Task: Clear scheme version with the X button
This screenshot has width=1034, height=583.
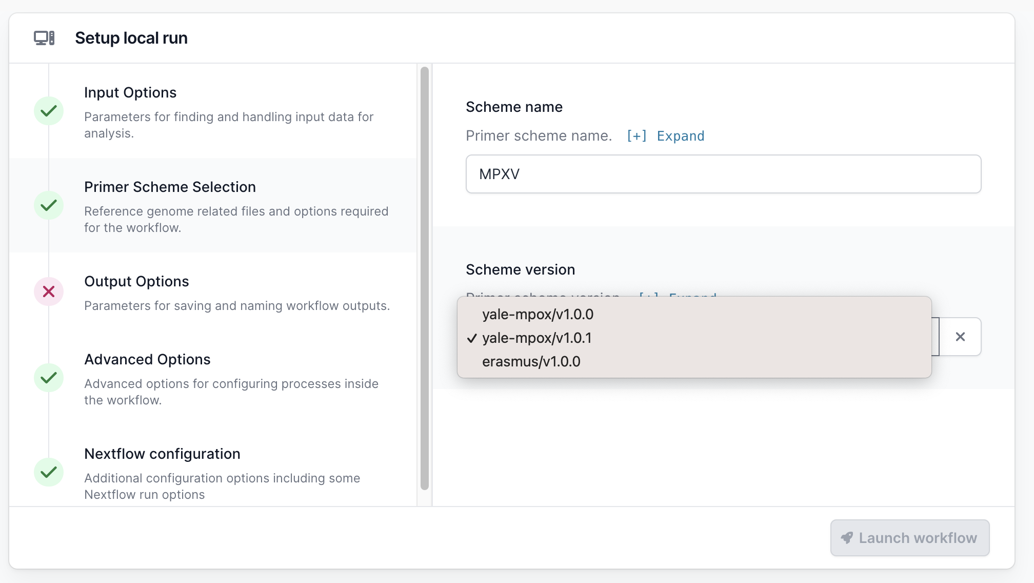Action: [x=960, y=337]
